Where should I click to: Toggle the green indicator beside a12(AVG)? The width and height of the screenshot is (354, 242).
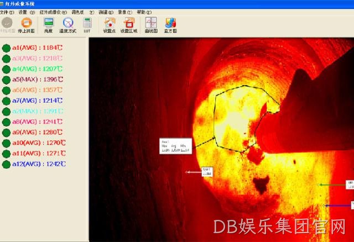tap(6, 165)
